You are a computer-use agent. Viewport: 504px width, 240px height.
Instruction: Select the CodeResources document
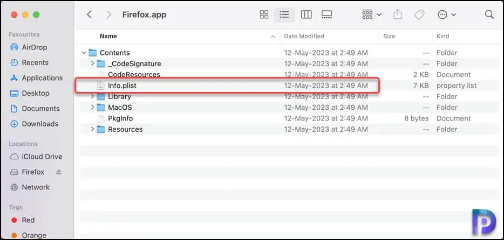point(289,75)
